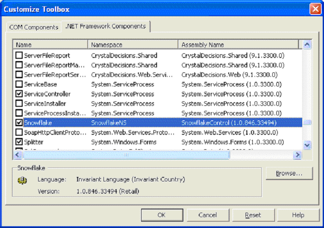
Task: Click the horizontal scrollbar thumb
Action: [x=126, y=155]
